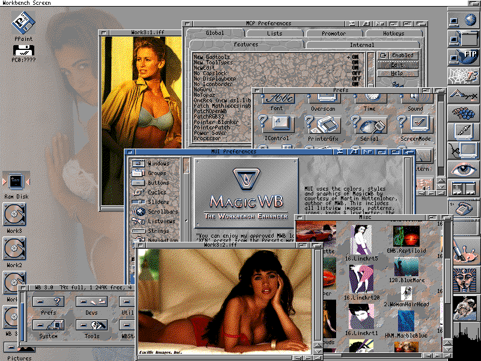This screenshot has height=361, width=481.
Task: Select Buttons in MUI Preferences list
Action: coord(155,182)
